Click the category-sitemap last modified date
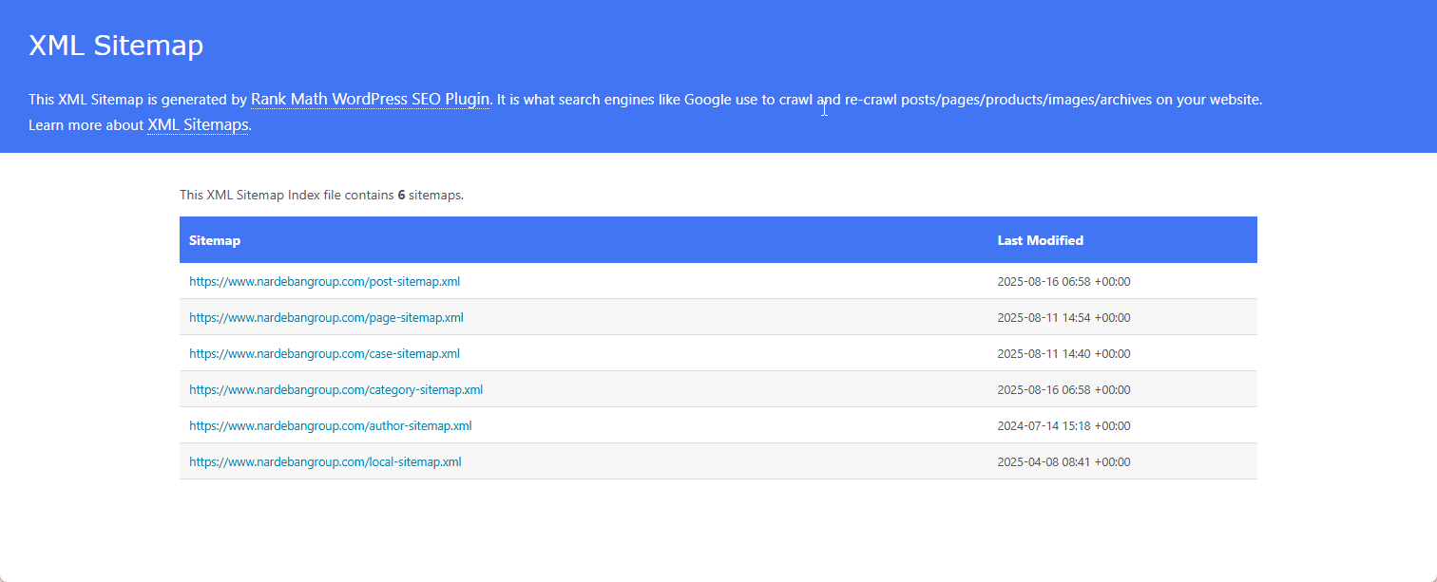Image resolution: width=1437 pixels, height=582 pixels. point(1063,390)
